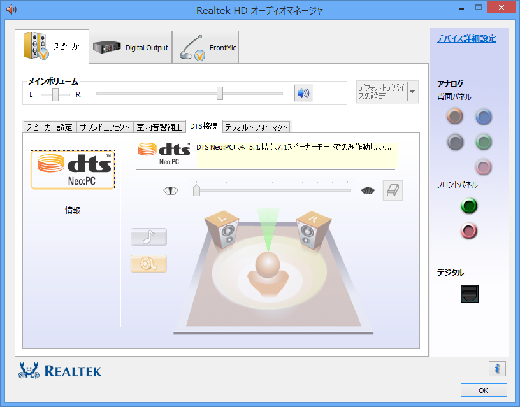Image resolution: width=520 pixels, height=407 pixels.
Task: Click the listener figure in room
Action: coord(268,274)
